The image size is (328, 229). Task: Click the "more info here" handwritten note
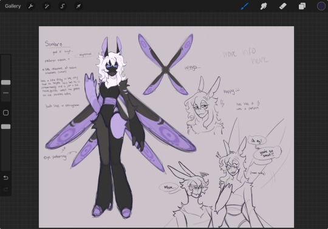(x=246, y=56)
